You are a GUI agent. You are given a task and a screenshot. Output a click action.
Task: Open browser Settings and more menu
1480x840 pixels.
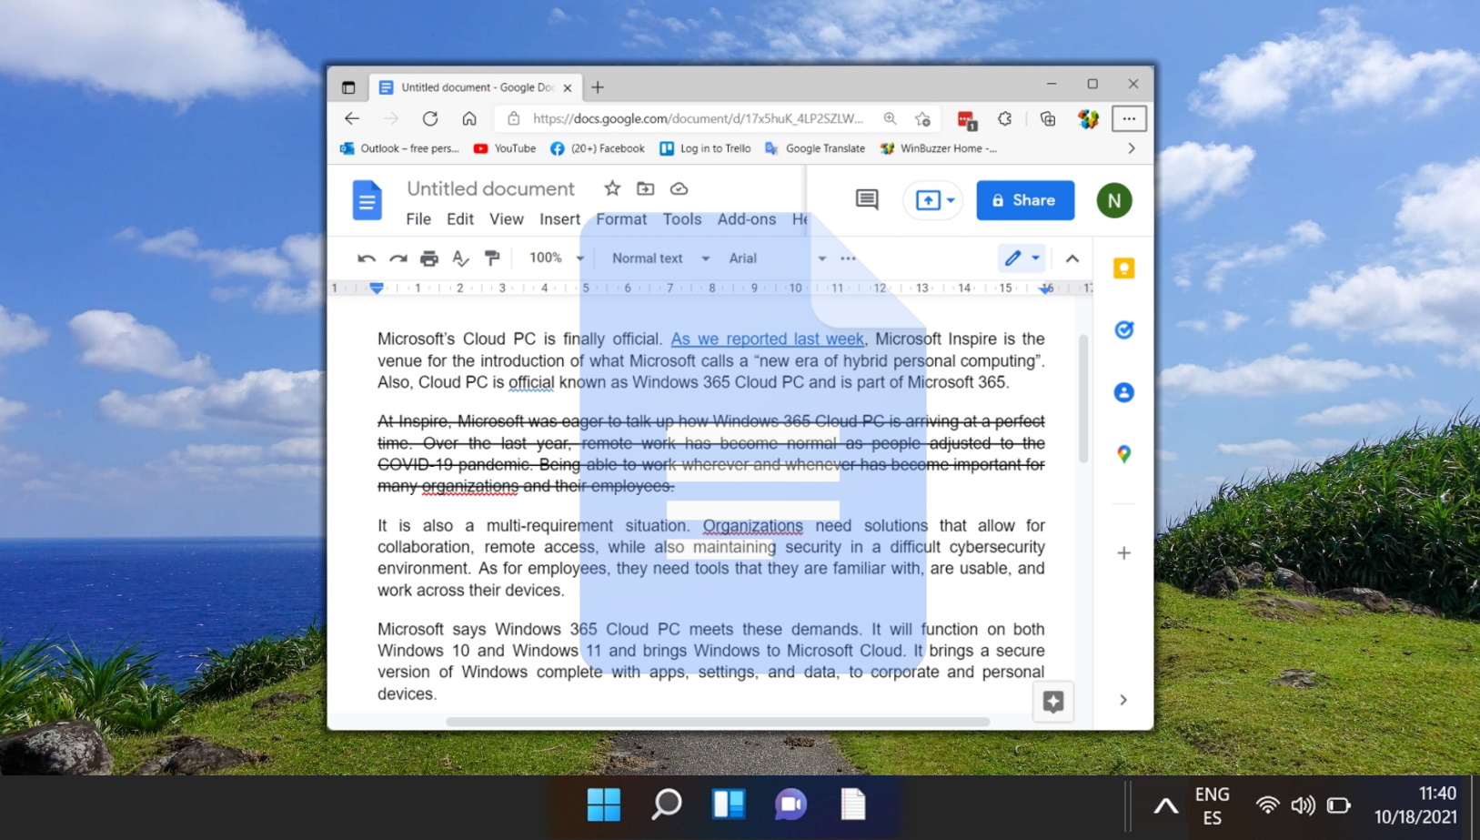[1129, 118]
